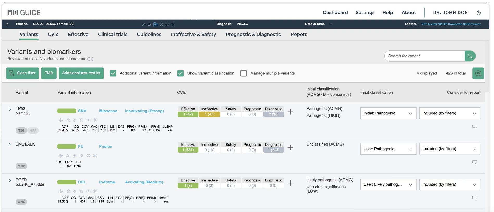Click the refresh sync icon in patient bar
Image resolution: width=494 pixels, height=212 pixels.
point(167,24)
